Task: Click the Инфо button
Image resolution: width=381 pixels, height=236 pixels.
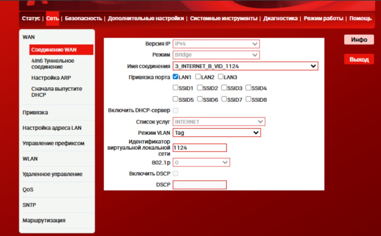Action: coord(359,40)
